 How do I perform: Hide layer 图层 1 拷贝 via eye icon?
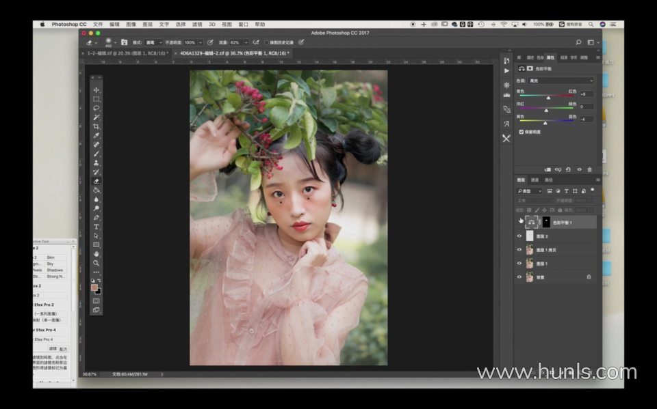click(x=519, y=250)
